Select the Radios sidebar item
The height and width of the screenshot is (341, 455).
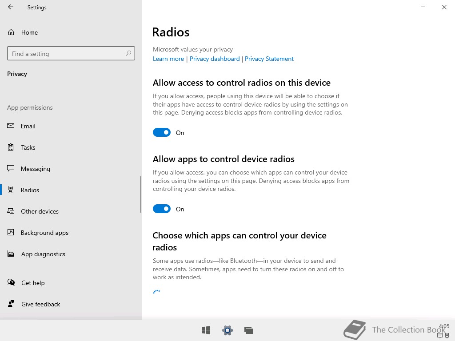click(71, 190)
